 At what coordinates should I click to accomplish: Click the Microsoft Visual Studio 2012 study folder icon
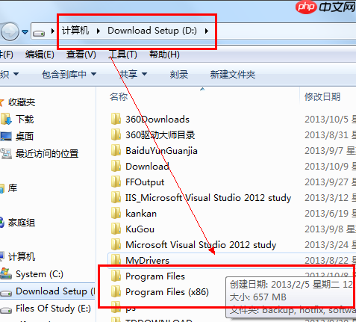tap(116, 244)
